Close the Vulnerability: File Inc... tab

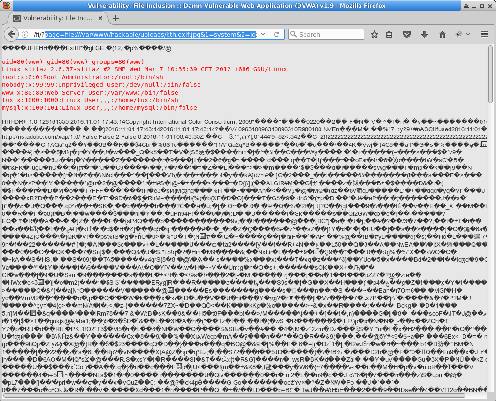coord(100,18)
